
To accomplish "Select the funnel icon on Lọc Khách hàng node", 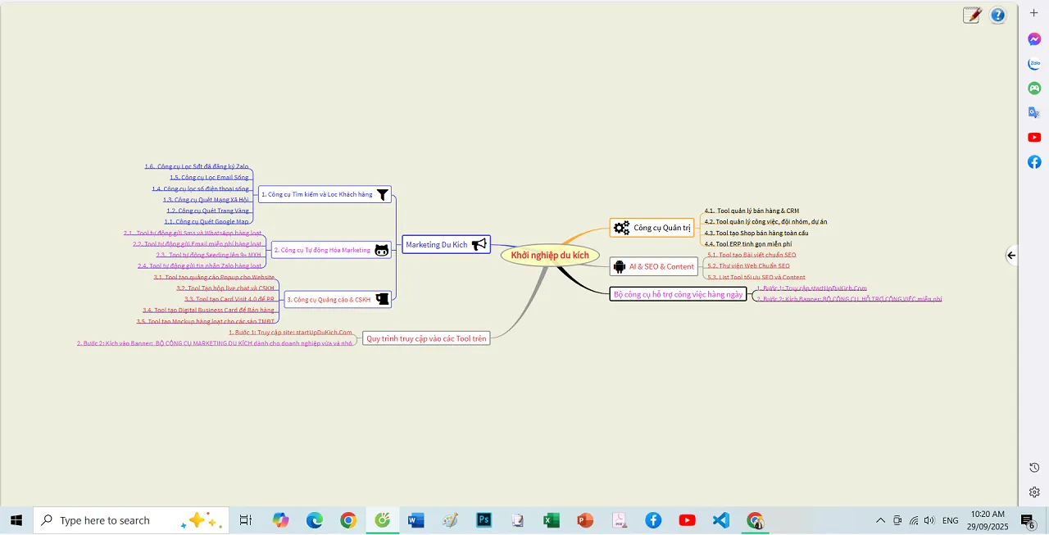I will pyautogui.click(x=382, y=194).
